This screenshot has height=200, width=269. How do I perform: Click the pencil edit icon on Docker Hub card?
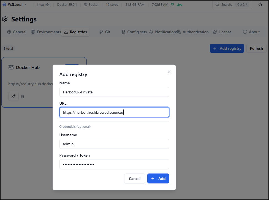[x=13, y=96]
